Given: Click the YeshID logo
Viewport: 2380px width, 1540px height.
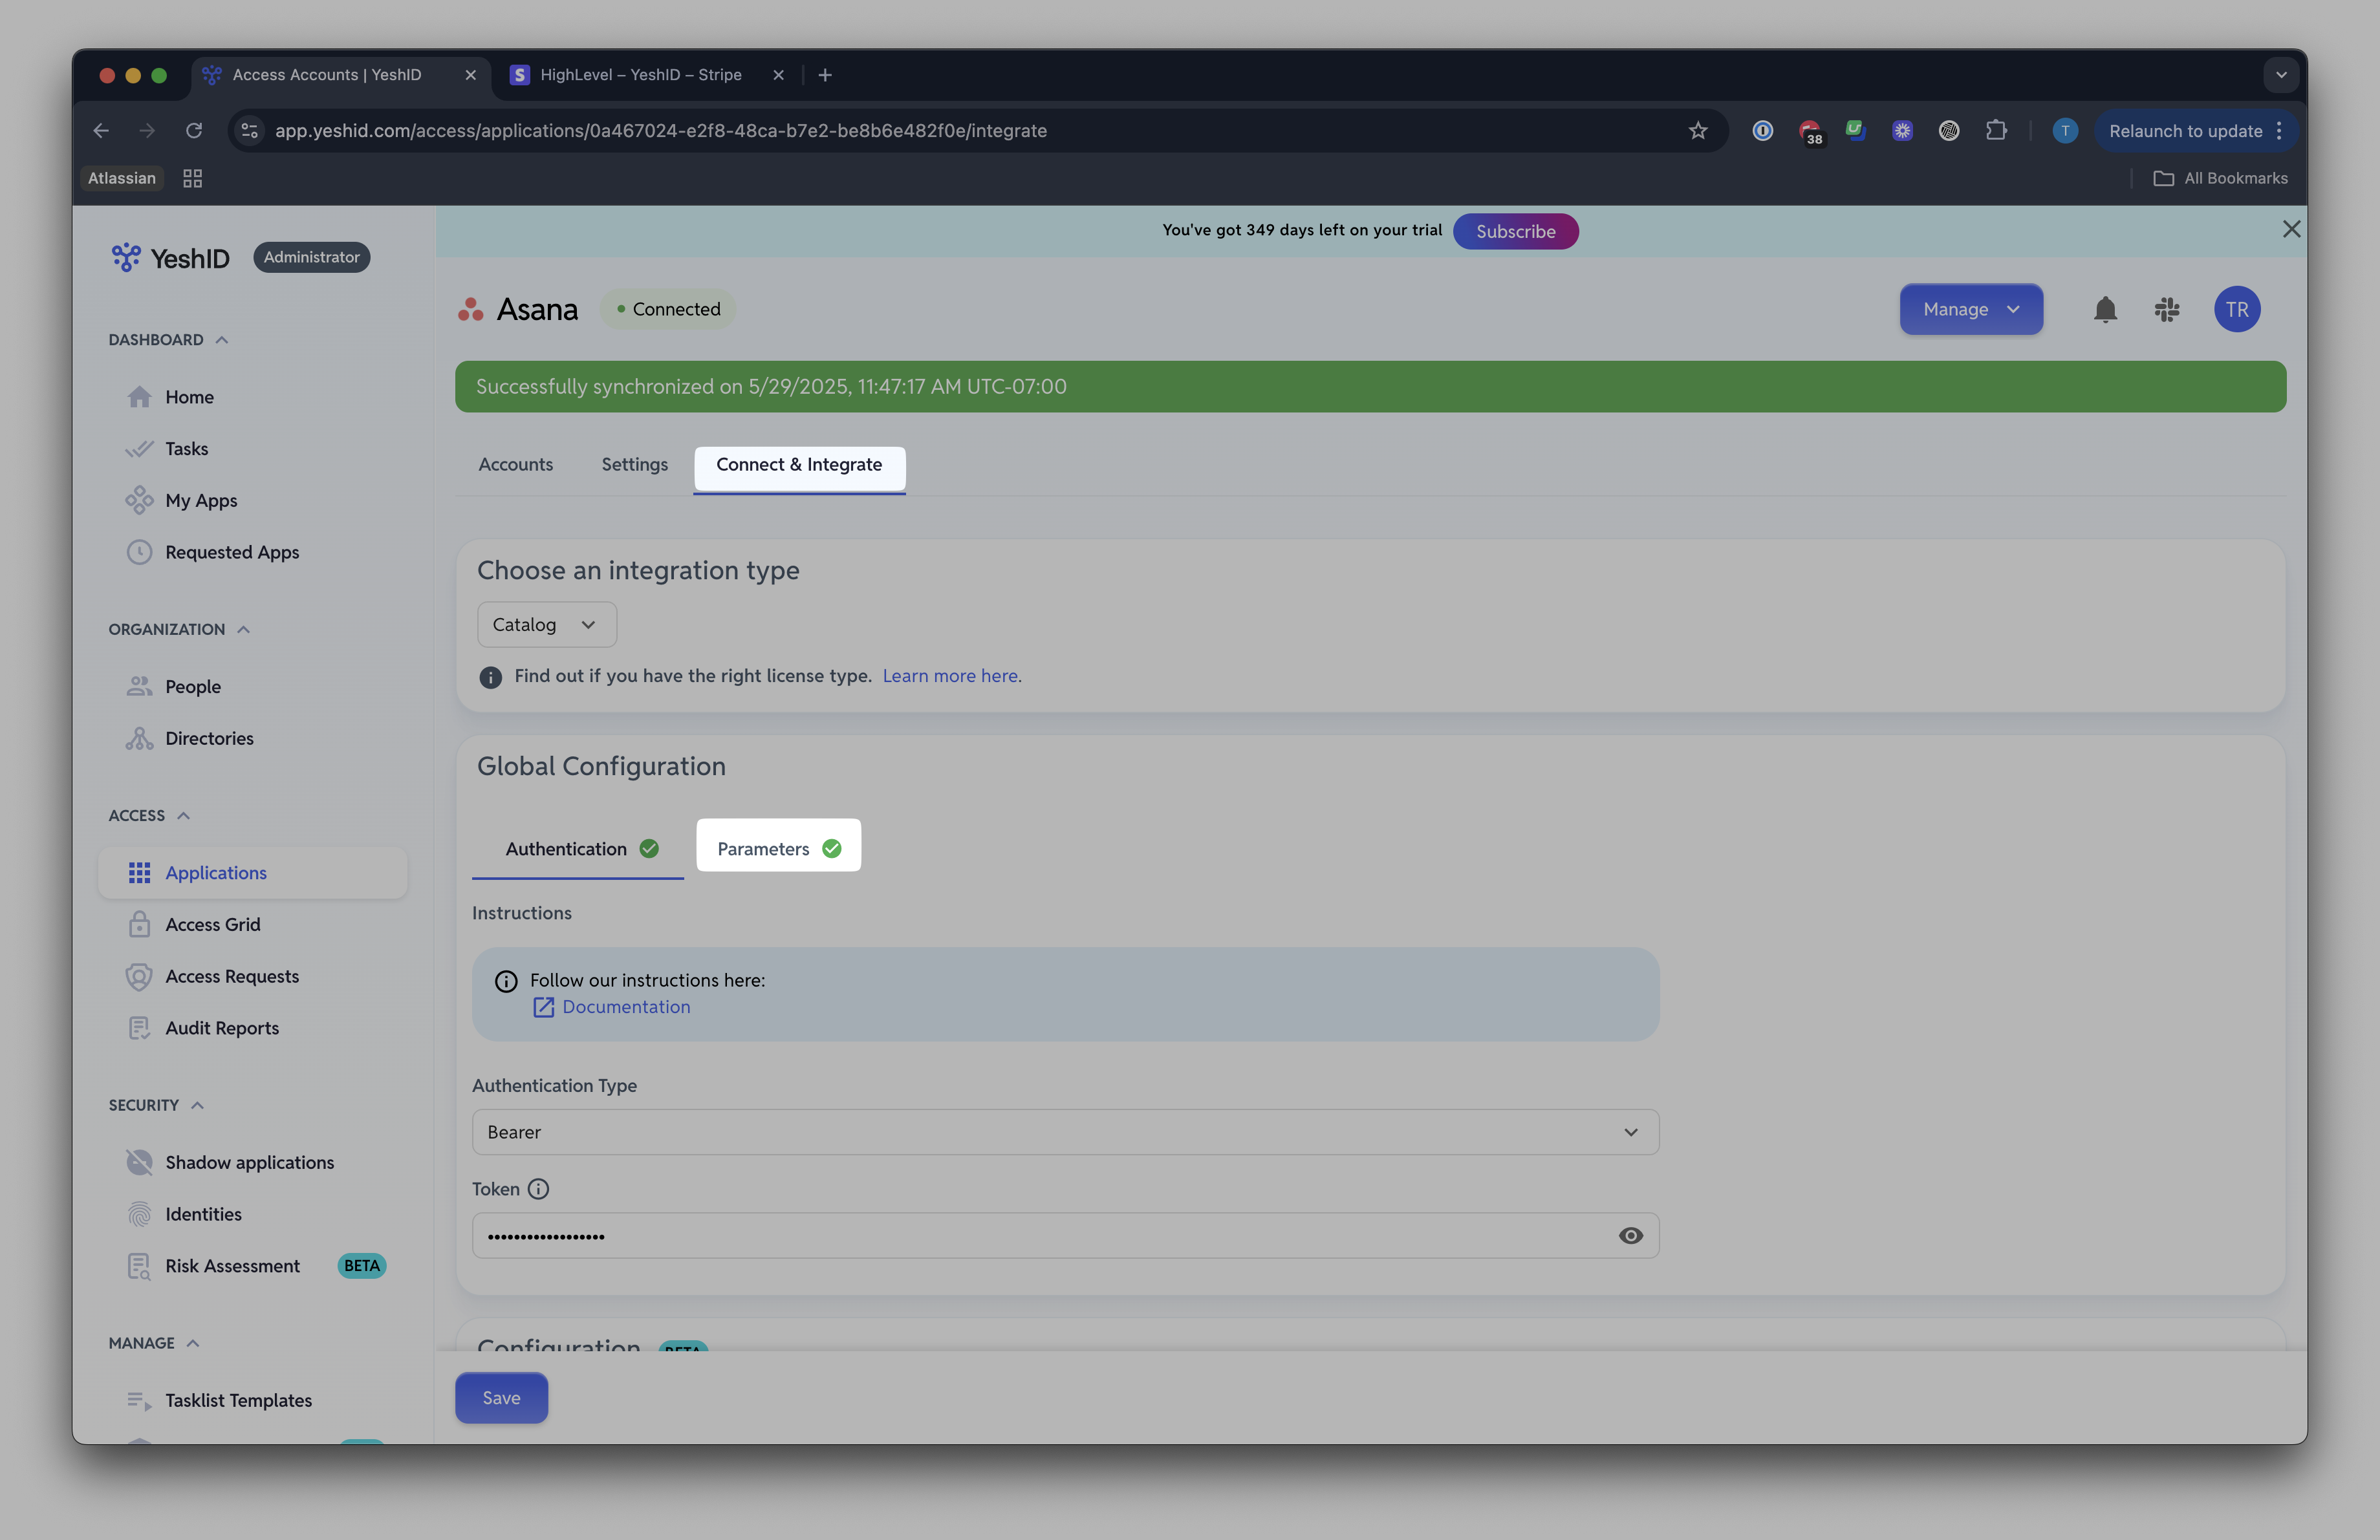Looking at the screenshot, I should 170,258.
